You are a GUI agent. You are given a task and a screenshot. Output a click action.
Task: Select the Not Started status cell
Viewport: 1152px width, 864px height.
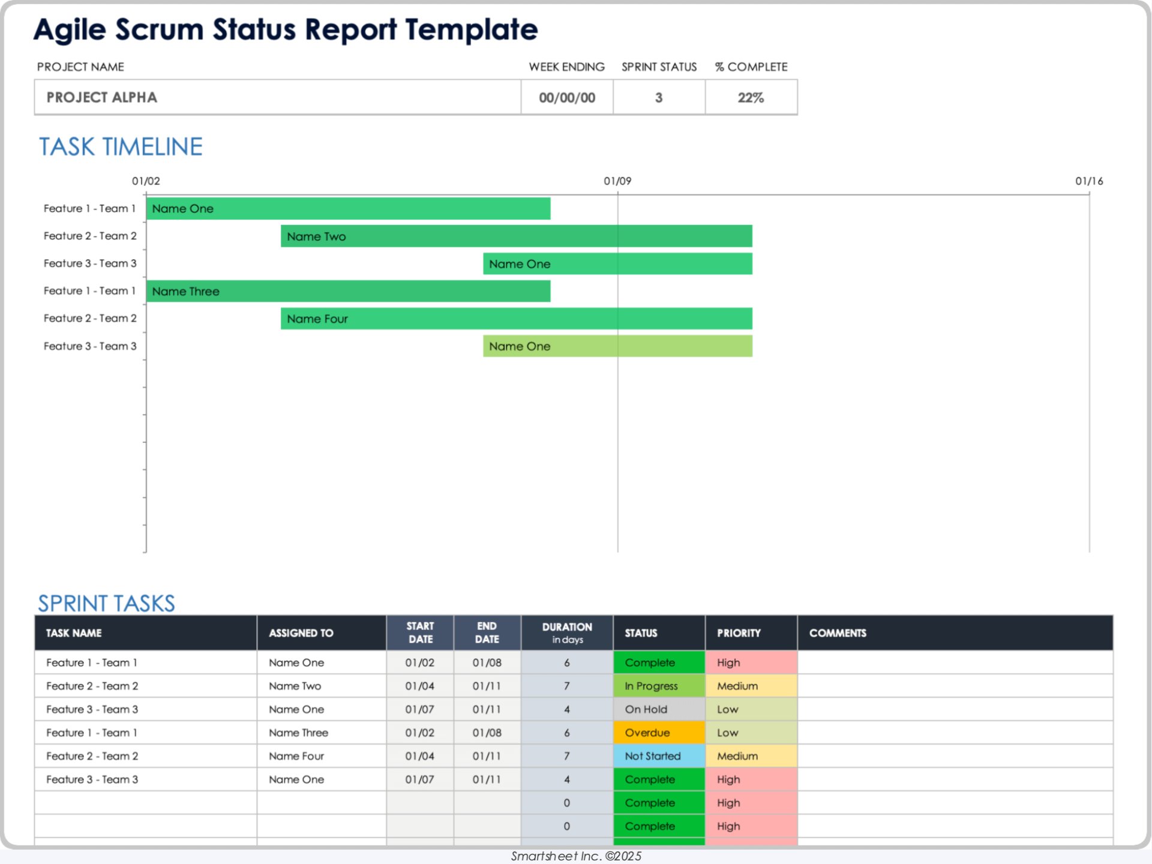pyautogui.click(x=658, y=756)
